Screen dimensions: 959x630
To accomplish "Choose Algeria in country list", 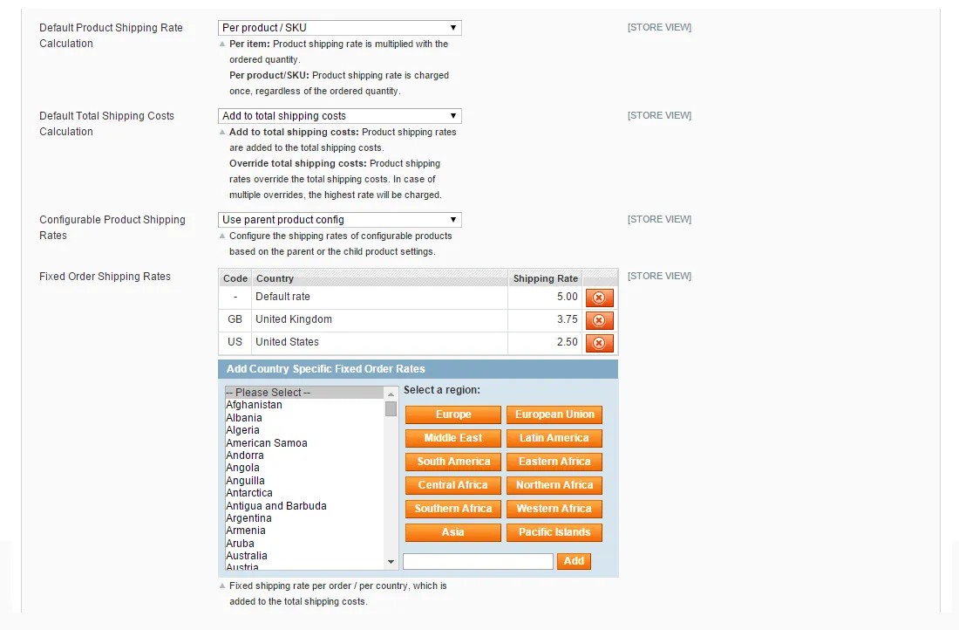I will click(x=304, y=430).
